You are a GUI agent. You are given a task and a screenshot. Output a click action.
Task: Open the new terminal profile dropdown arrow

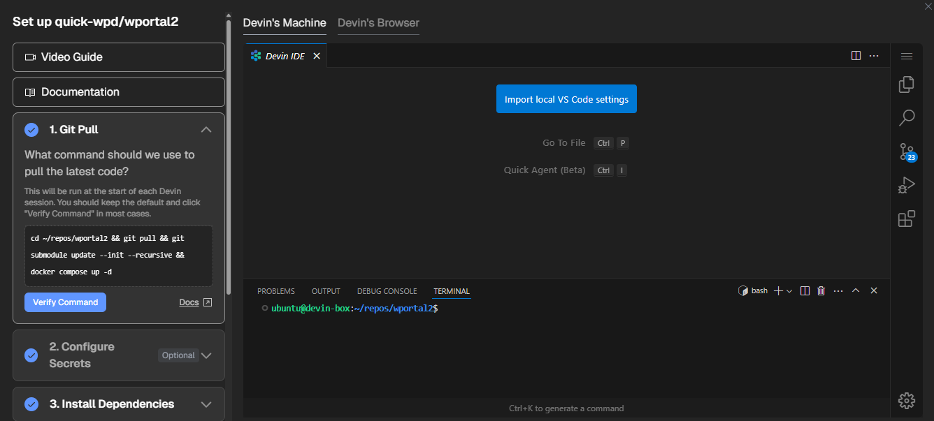(789, 291)
